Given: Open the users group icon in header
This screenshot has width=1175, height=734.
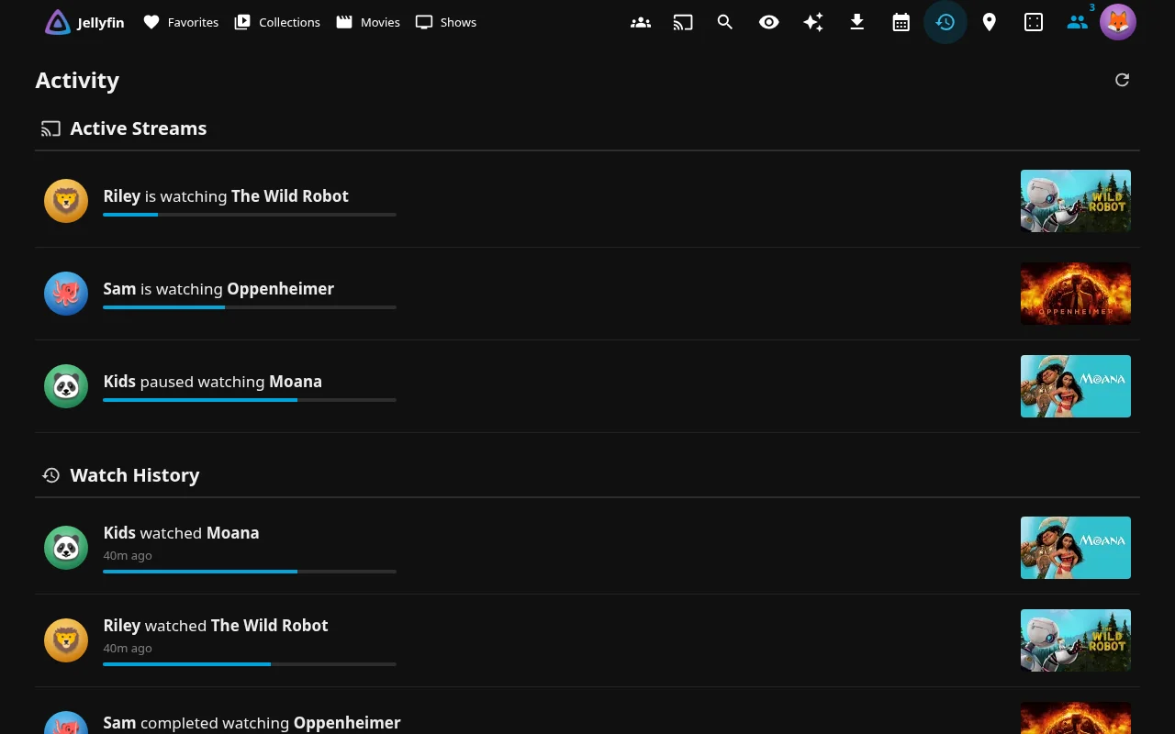Looking at the screenshot, I should pyautogui.click(x=641, y=22).
